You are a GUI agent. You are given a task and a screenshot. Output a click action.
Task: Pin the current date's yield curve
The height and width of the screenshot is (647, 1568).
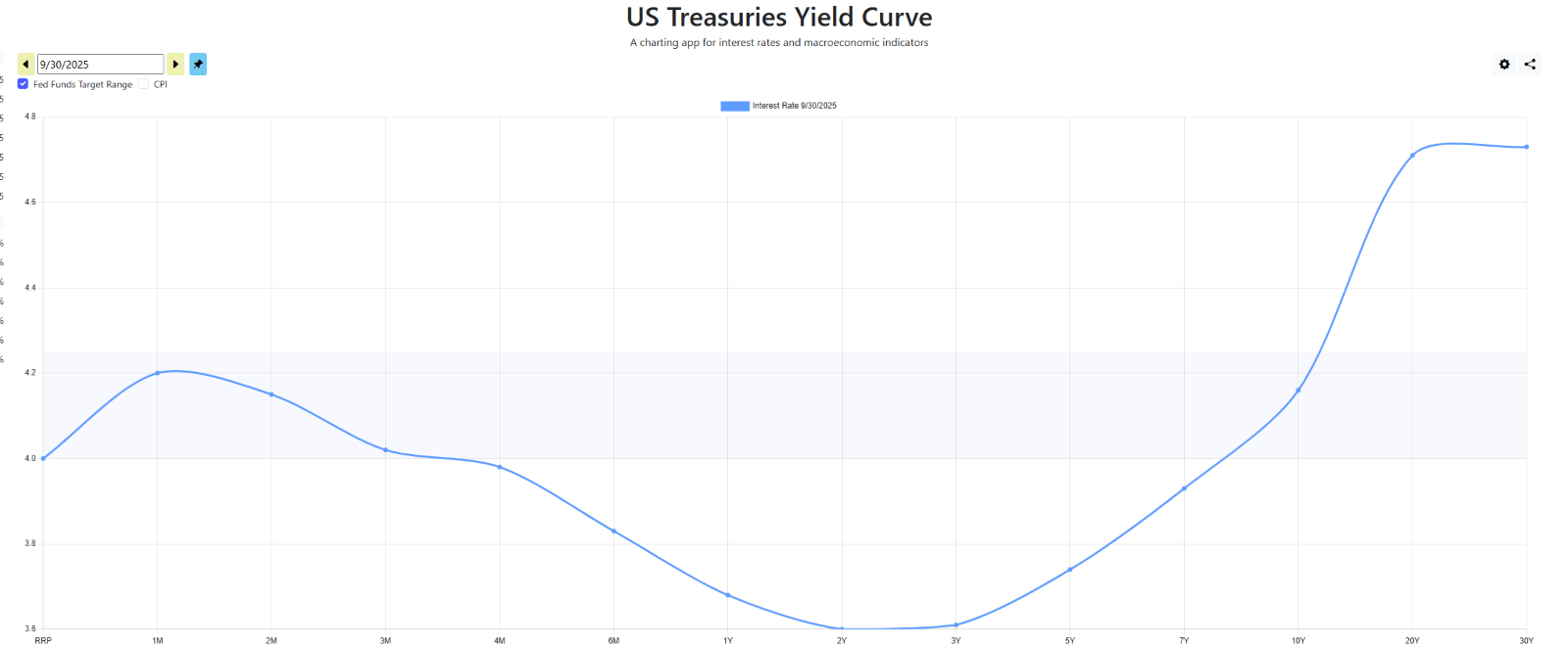[198, 65]
